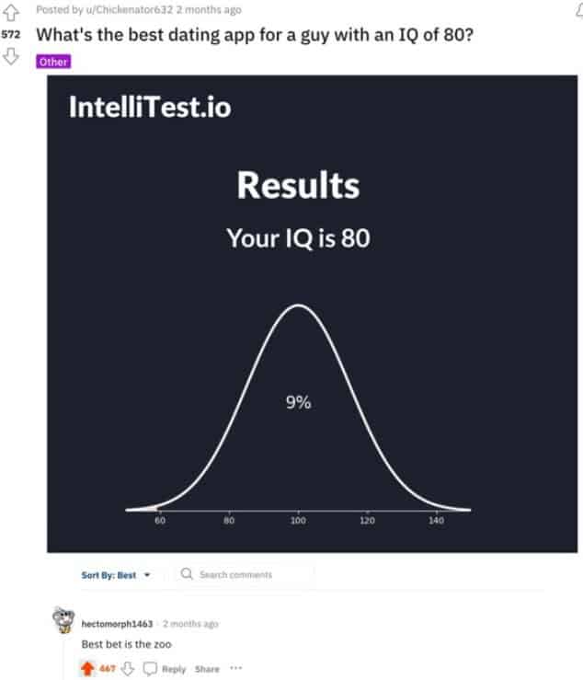
Task: Downvote the dating app post
Action: [12, 55]
